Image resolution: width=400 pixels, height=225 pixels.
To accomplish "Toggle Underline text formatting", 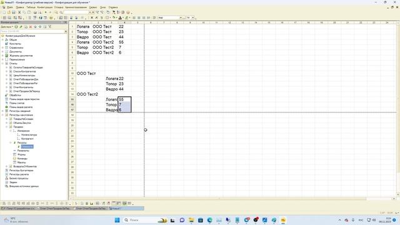I will tap(101, 17).
